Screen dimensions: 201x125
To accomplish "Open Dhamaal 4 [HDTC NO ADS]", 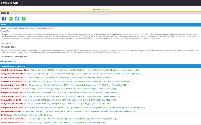I will click(39, 81).
